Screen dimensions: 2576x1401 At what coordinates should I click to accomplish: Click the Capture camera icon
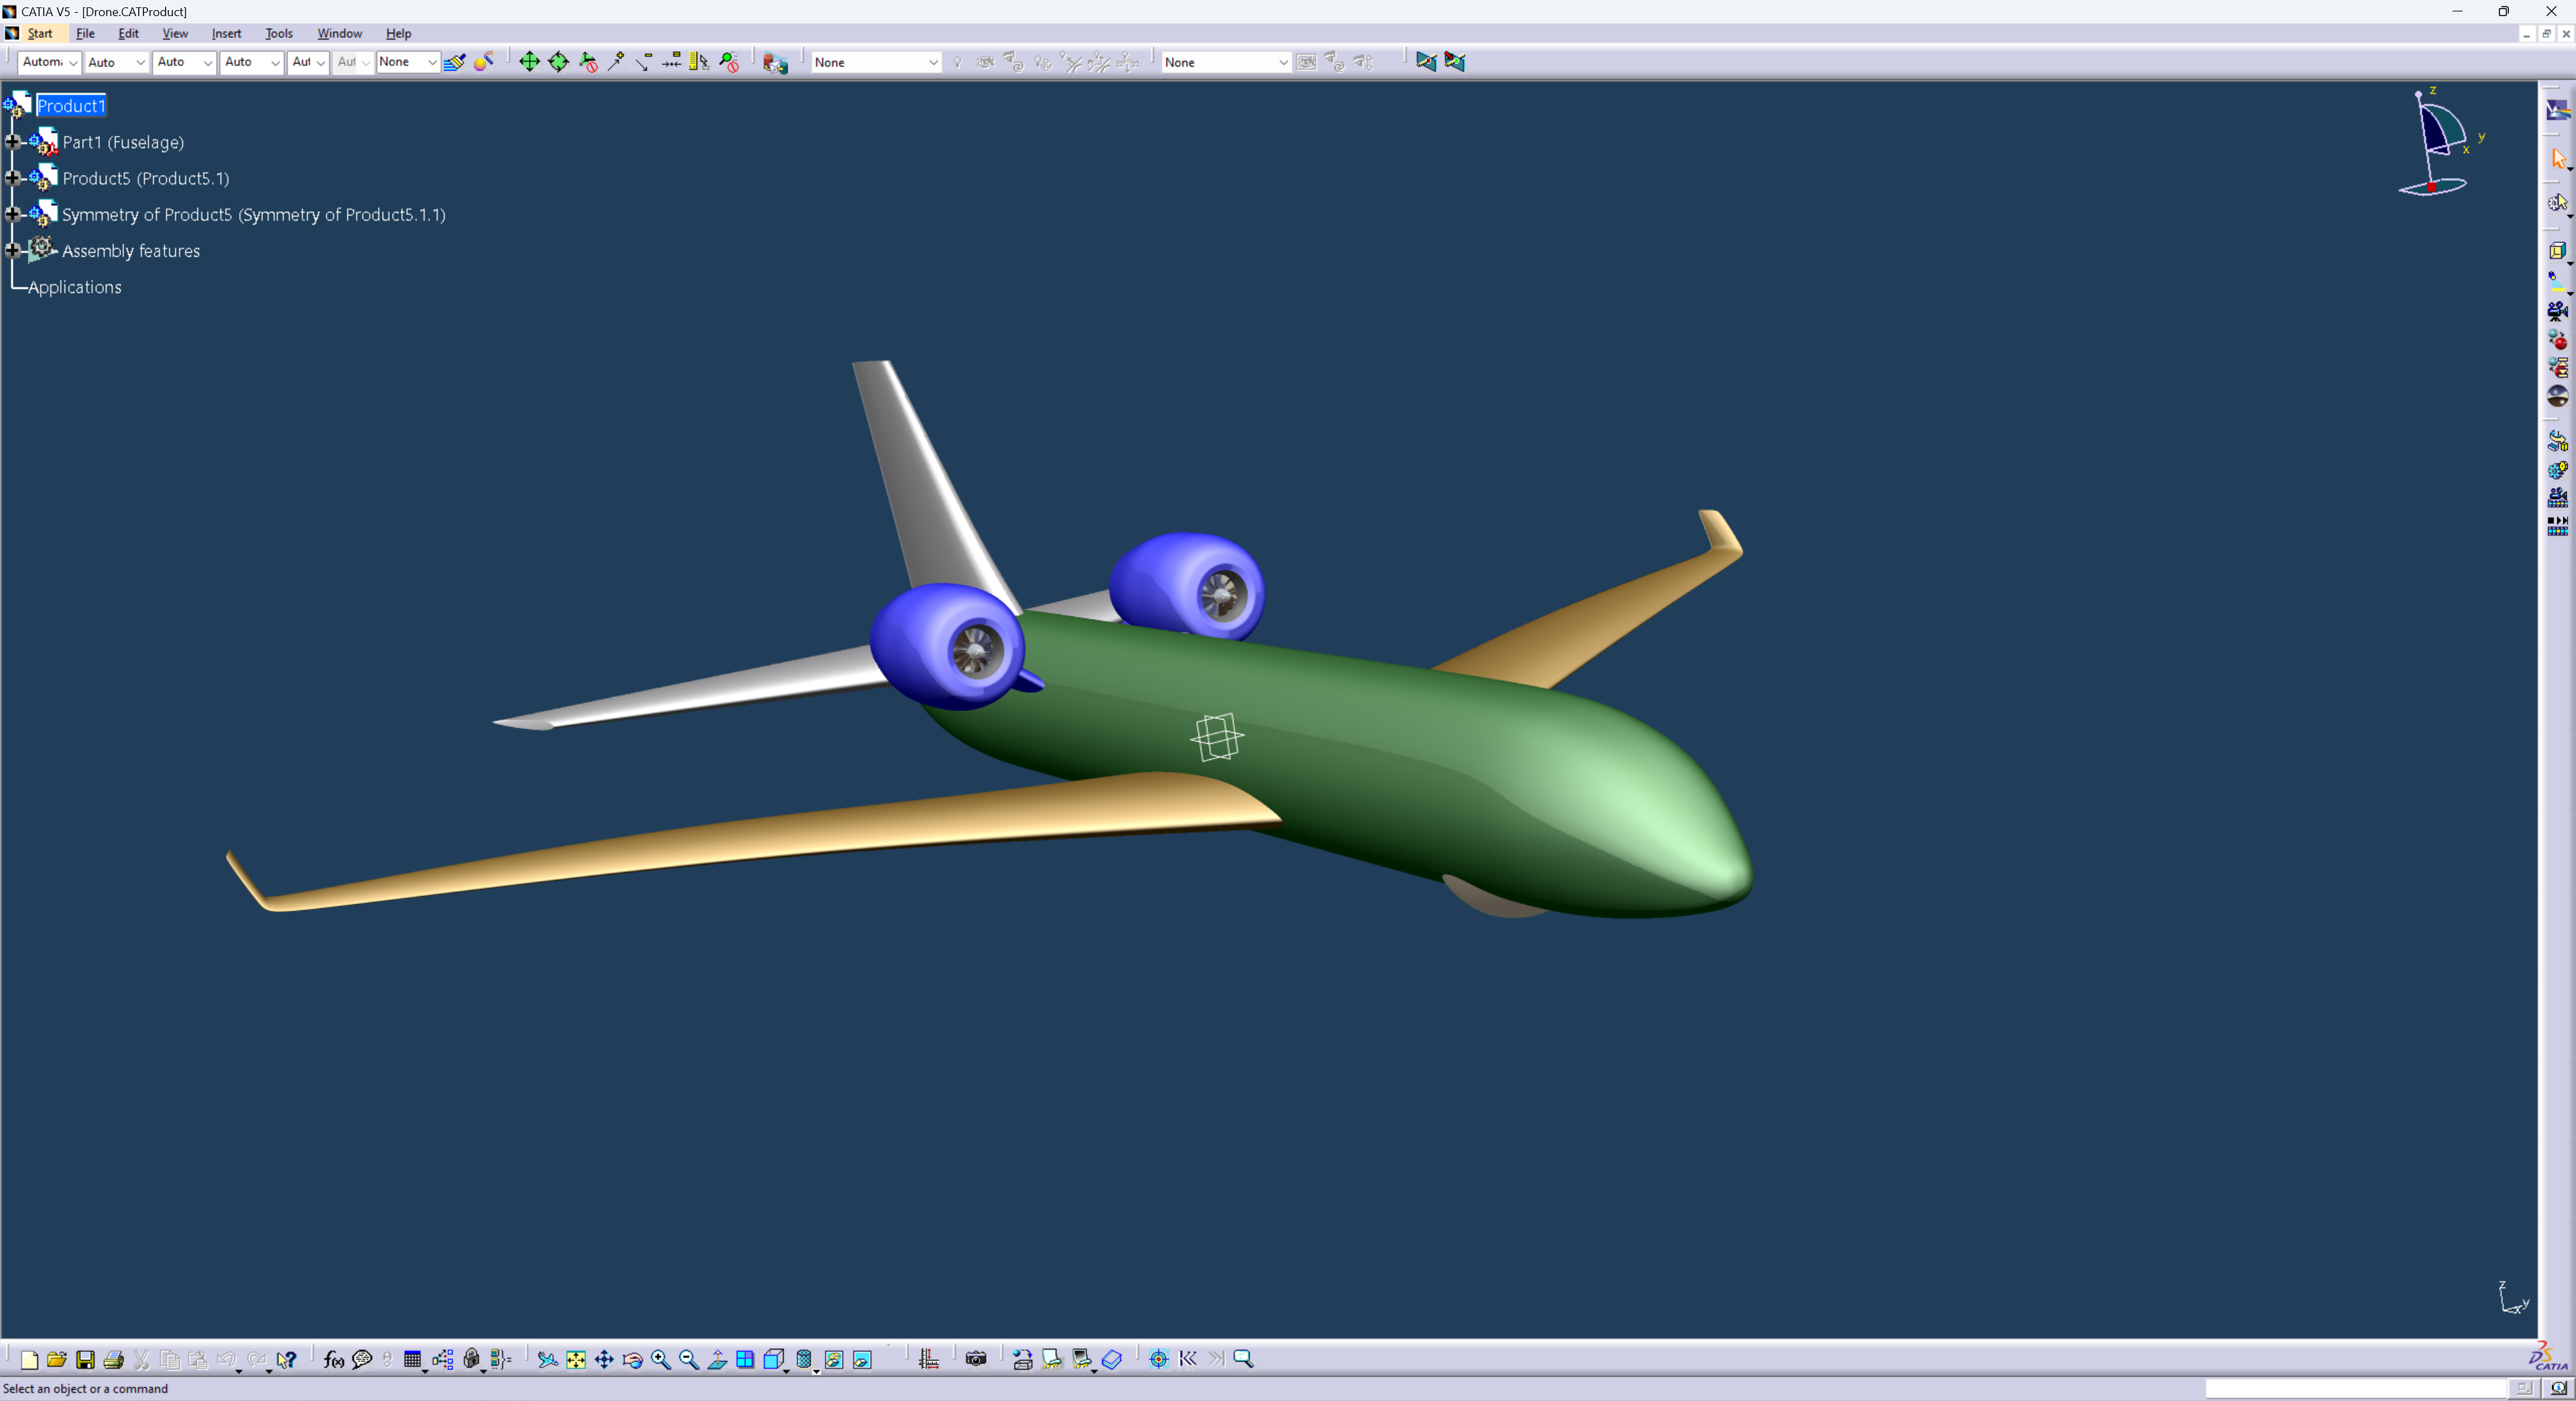click(x=976, y=1359)
